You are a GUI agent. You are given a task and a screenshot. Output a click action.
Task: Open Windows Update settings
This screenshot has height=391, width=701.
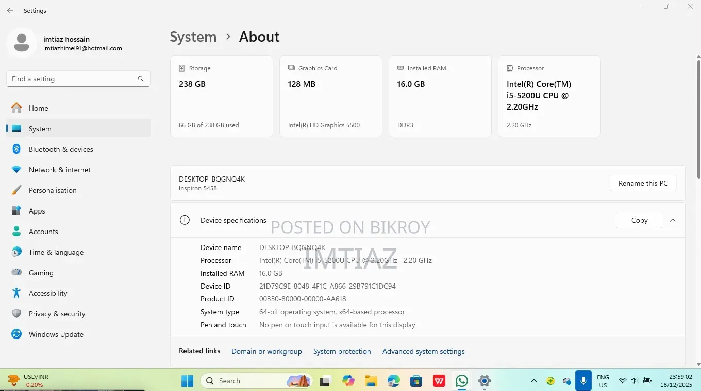(x=78, y=334)
